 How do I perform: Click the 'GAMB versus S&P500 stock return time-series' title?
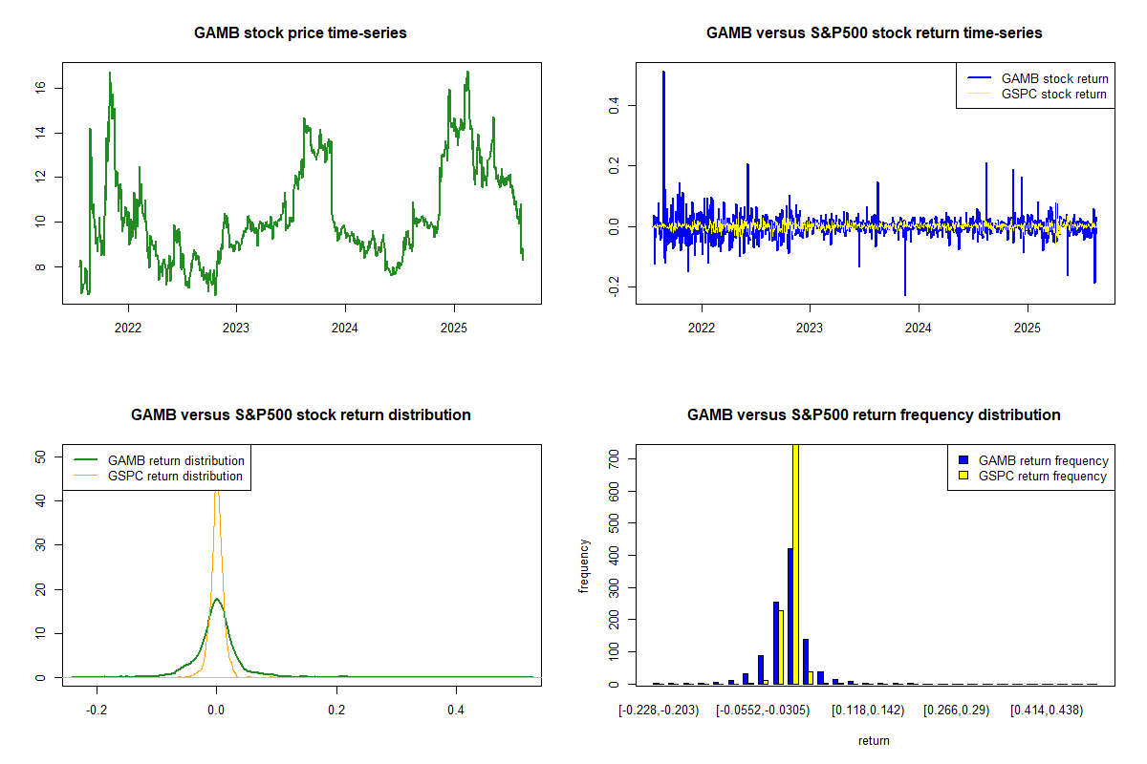click(874, 32)
